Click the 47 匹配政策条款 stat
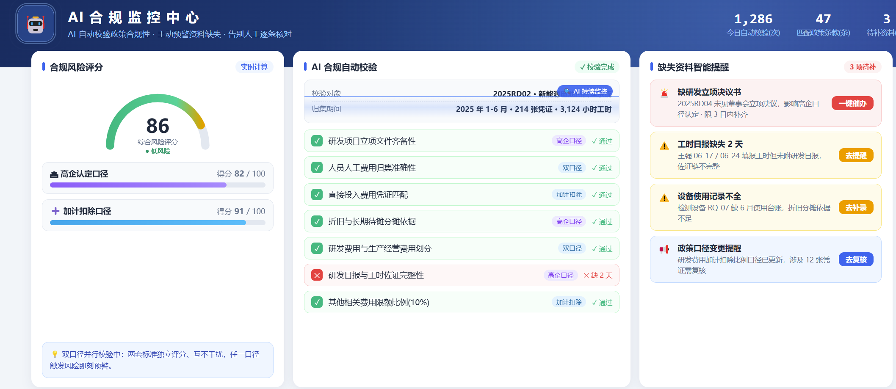 [x=823, y=25]
